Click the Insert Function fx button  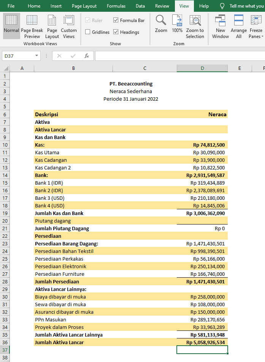pyautogui.click(x=87, y=56)
